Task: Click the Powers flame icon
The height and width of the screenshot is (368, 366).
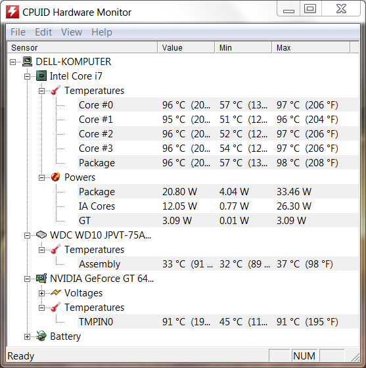Action: 56,177
